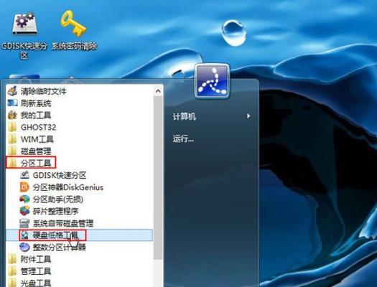Expand the GHOST32 folder
The width and height of the screenshot is (377, 287).
pos(39,127)
